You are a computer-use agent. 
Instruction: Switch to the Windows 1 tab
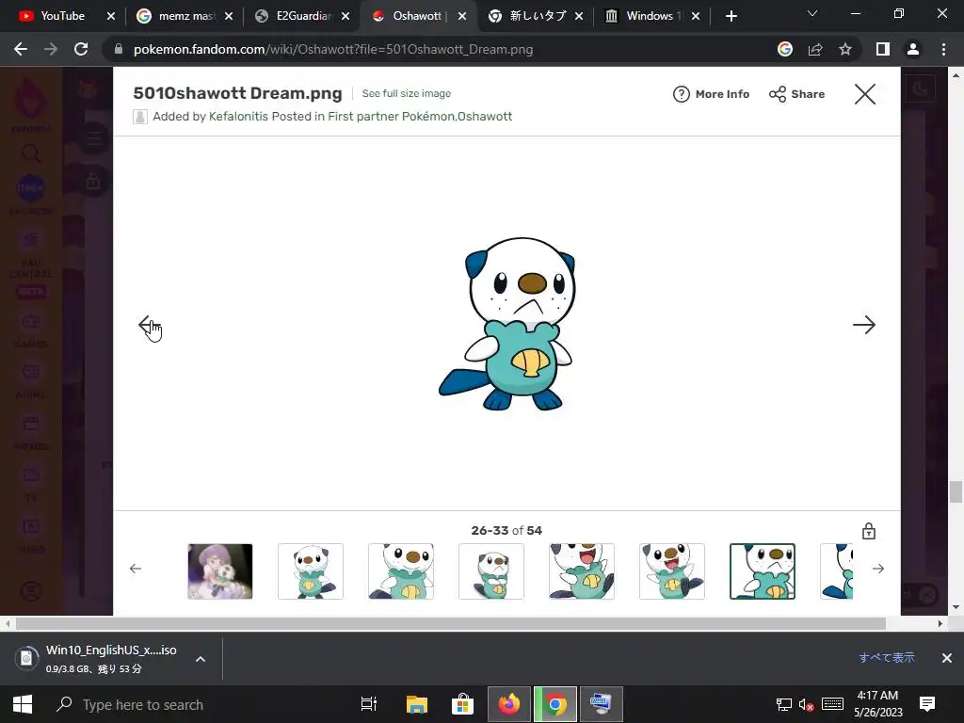[x=653, y=16]
